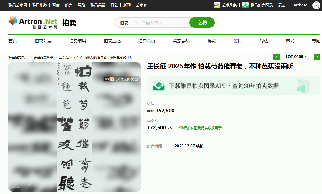322x194 pixels.
Task: Go to previous lot with left arrow
Action: tap(277, 57)
